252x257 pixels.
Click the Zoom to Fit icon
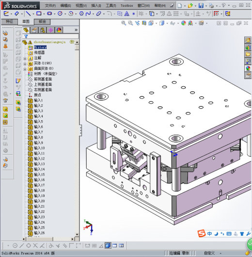pos(124,23)
